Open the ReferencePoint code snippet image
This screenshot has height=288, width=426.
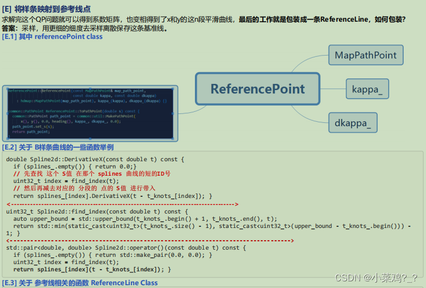tap(90, 113)
